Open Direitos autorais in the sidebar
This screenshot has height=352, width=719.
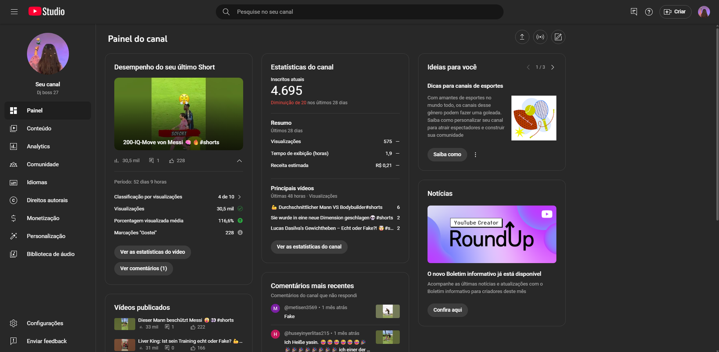48,200
